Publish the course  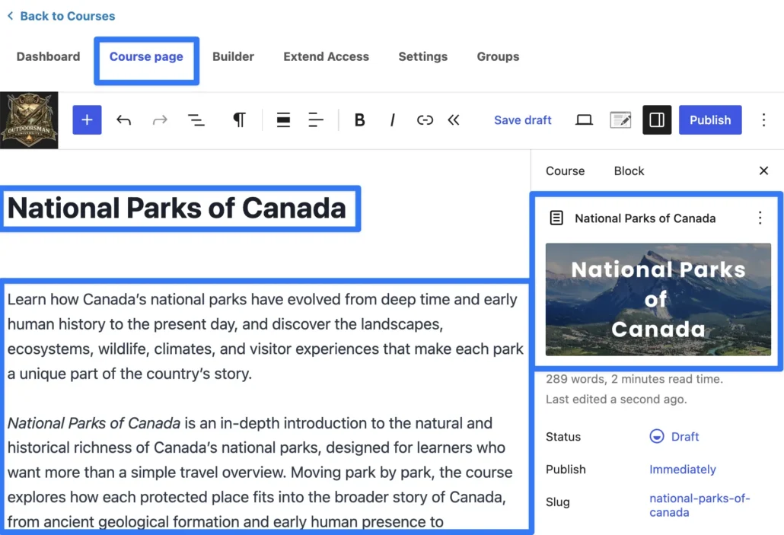point(710,120)
